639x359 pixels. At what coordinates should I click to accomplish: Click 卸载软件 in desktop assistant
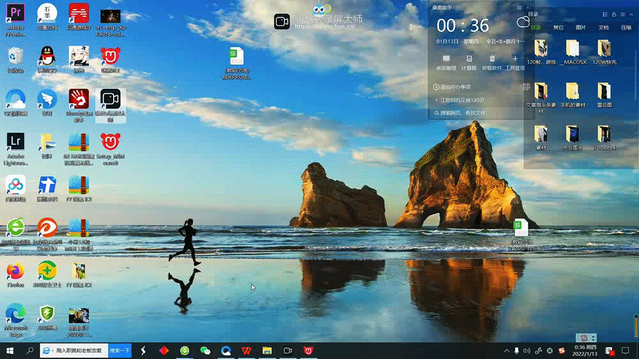pos(492,63)
